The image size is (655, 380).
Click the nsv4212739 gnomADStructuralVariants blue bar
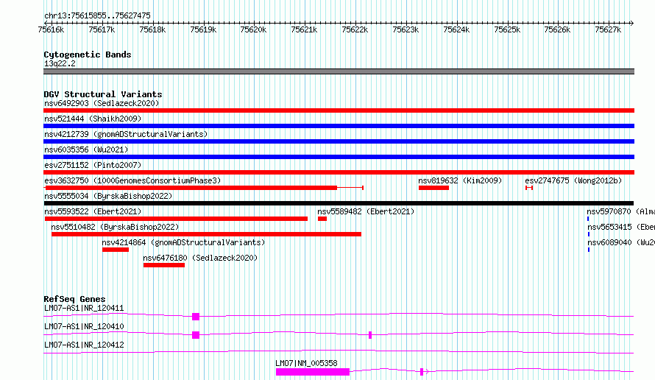tap(339, 141)
